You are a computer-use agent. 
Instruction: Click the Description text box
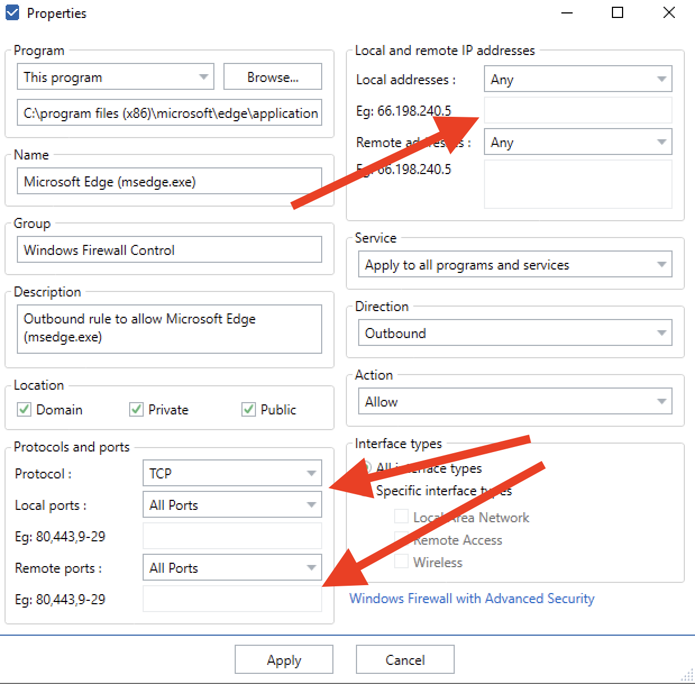tap(170, 329)
